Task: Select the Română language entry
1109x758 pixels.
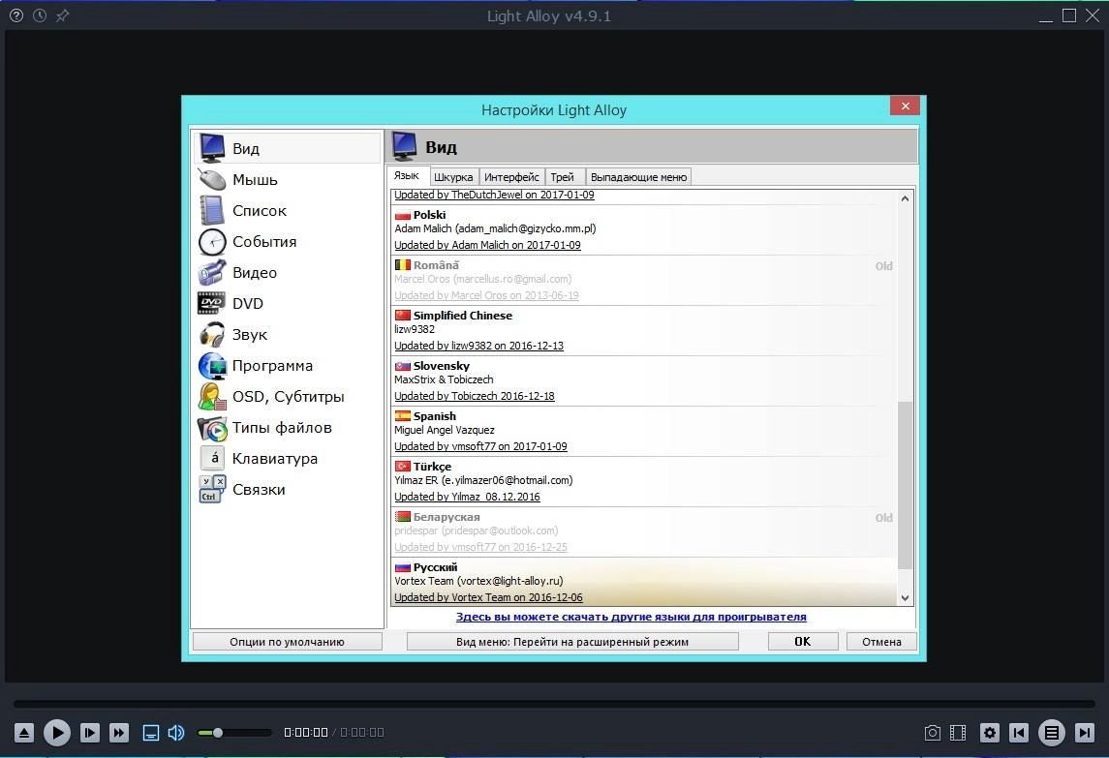Action: tap(644, 280)
